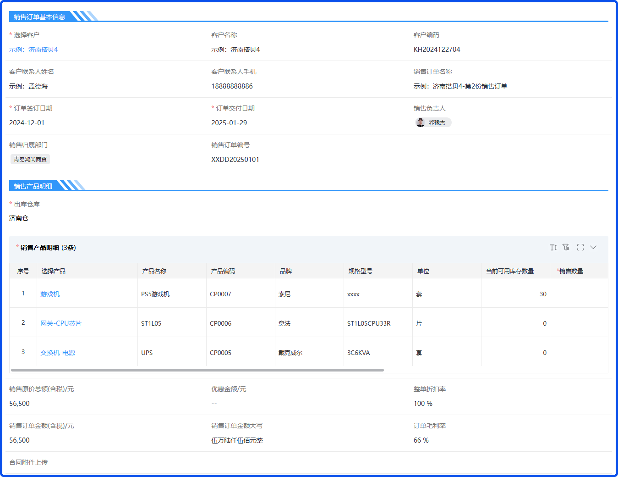Click the 销售数量 cell for PS5游戏机 row
This screenshot has width=618, height=477.
pyautogui.click(x=579, y=294)
